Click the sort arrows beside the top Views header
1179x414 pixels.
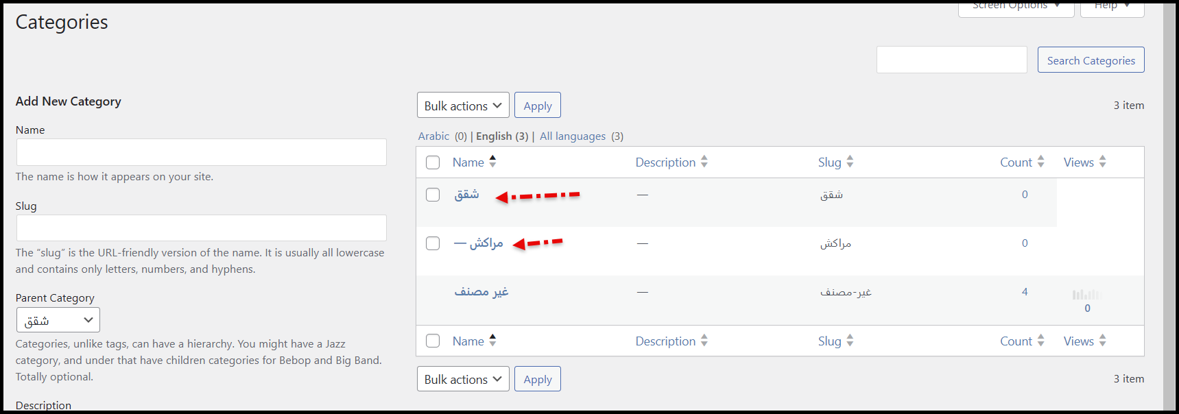pos(1103,162)
